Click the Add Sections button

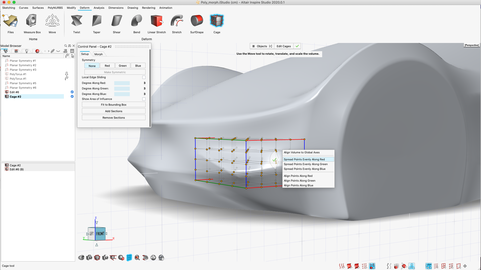(113, 111)
